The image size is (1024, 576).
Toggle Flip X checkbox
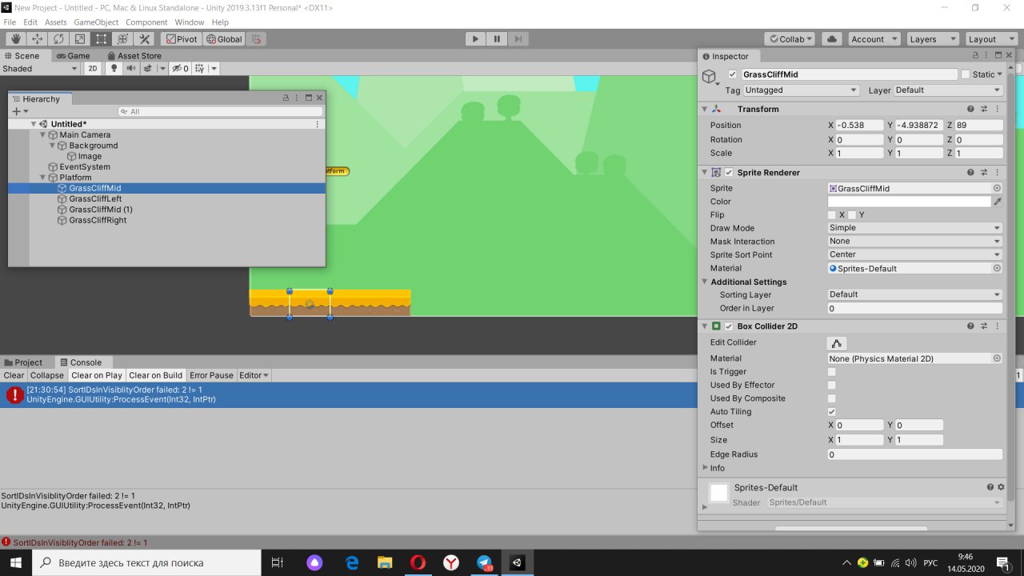click(832, 215)
